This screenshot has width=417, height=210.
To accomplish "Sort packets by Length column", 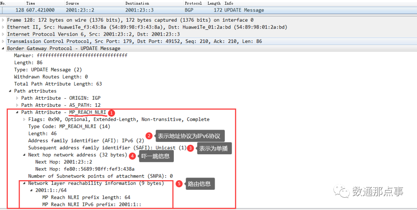I will [x=214, y=3].
